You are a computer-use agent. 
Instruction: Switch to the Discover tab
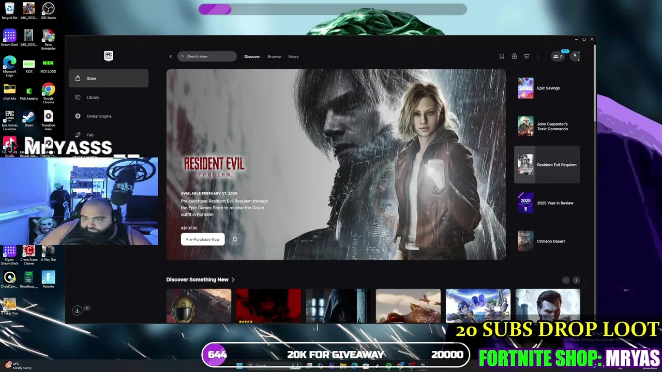click(252, 56)
